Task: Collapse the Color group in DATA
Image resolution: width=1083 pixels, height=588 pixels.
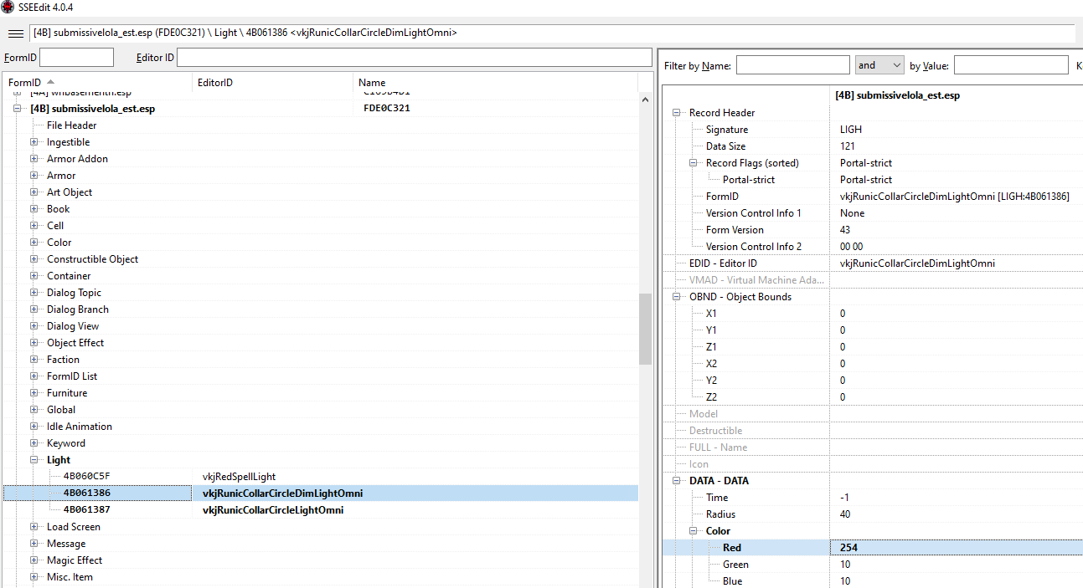Action: point(694,531)
